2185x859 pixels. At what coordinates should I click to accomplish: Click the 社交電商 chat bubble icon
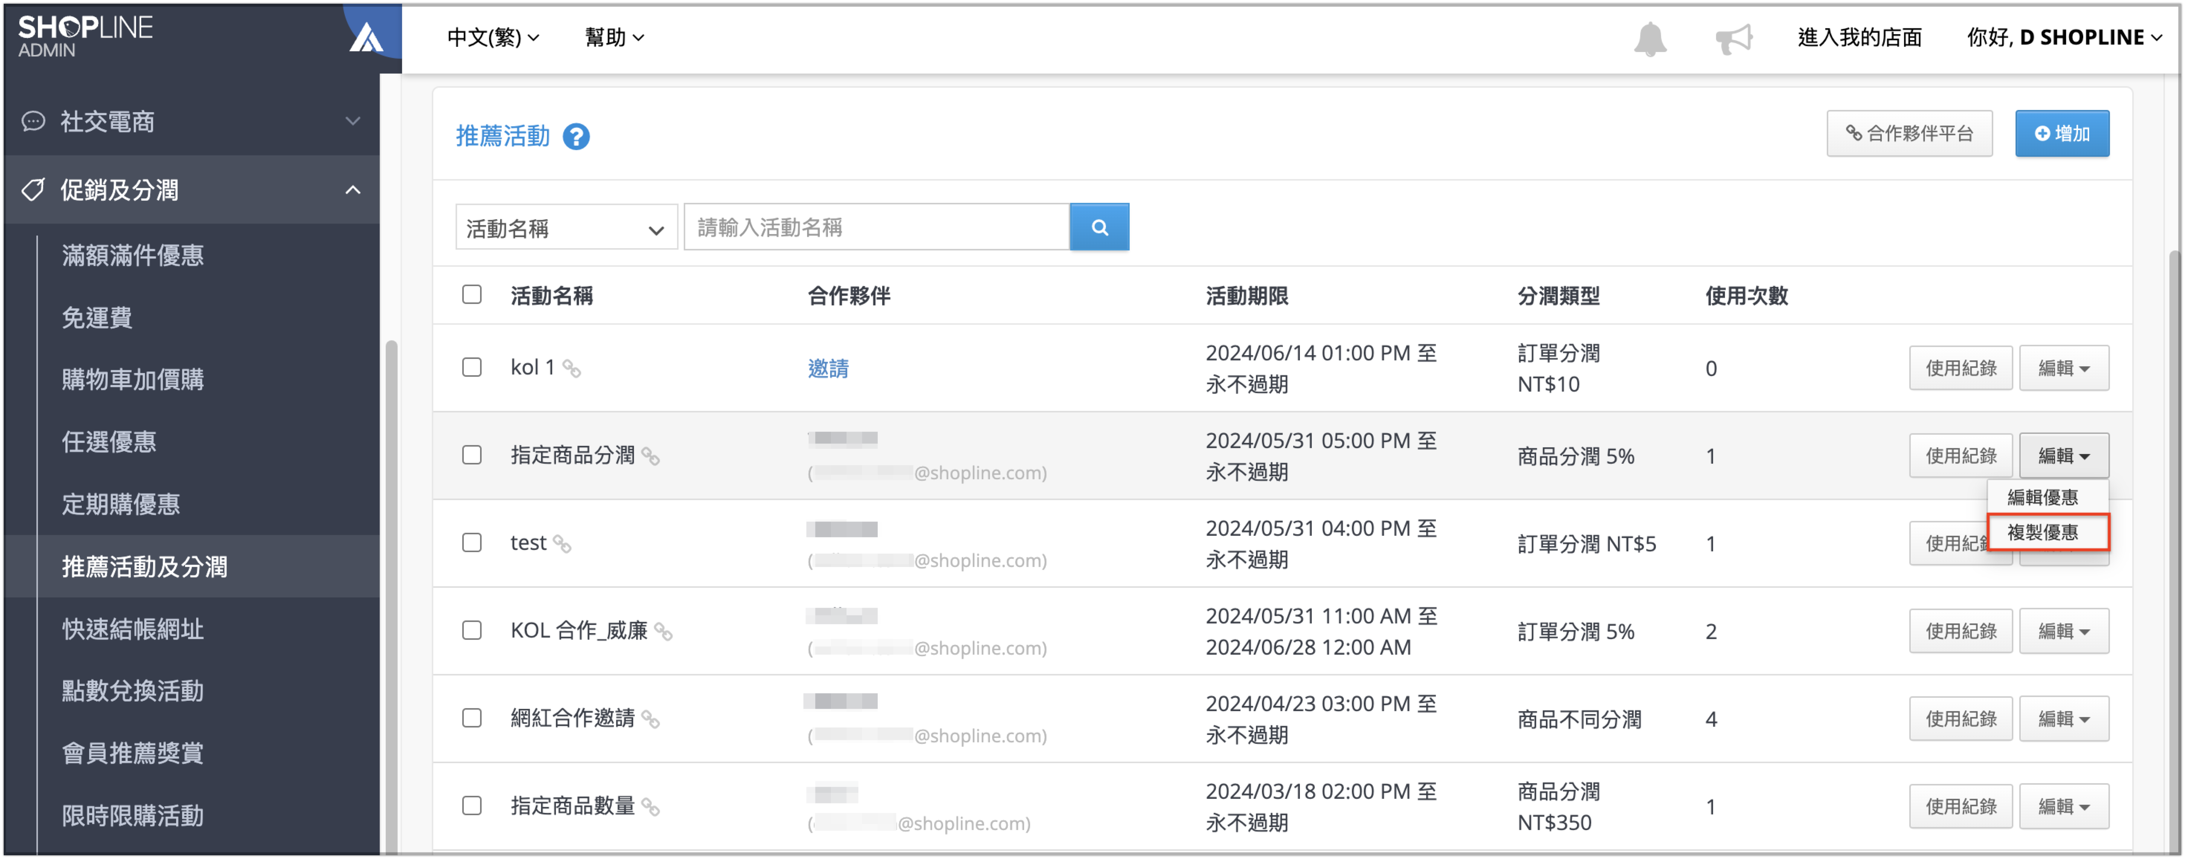[x=33, y=121]
